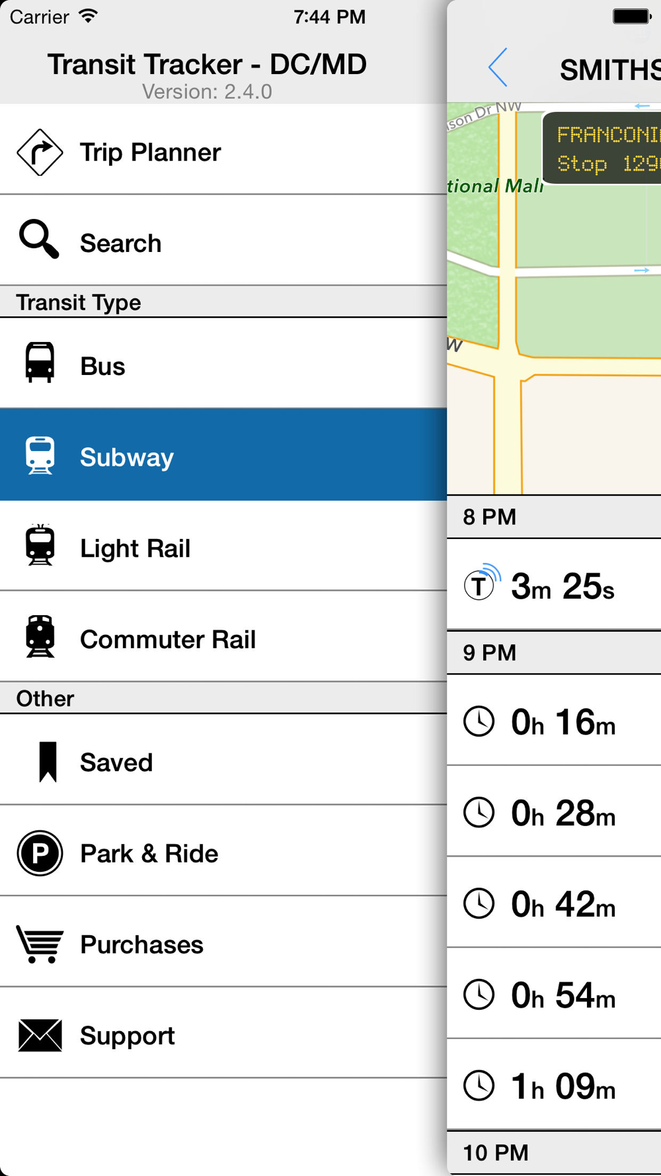661x1176 pixels.
Task: Open Commuter Rail from the menu
Action: pos(168,640)
